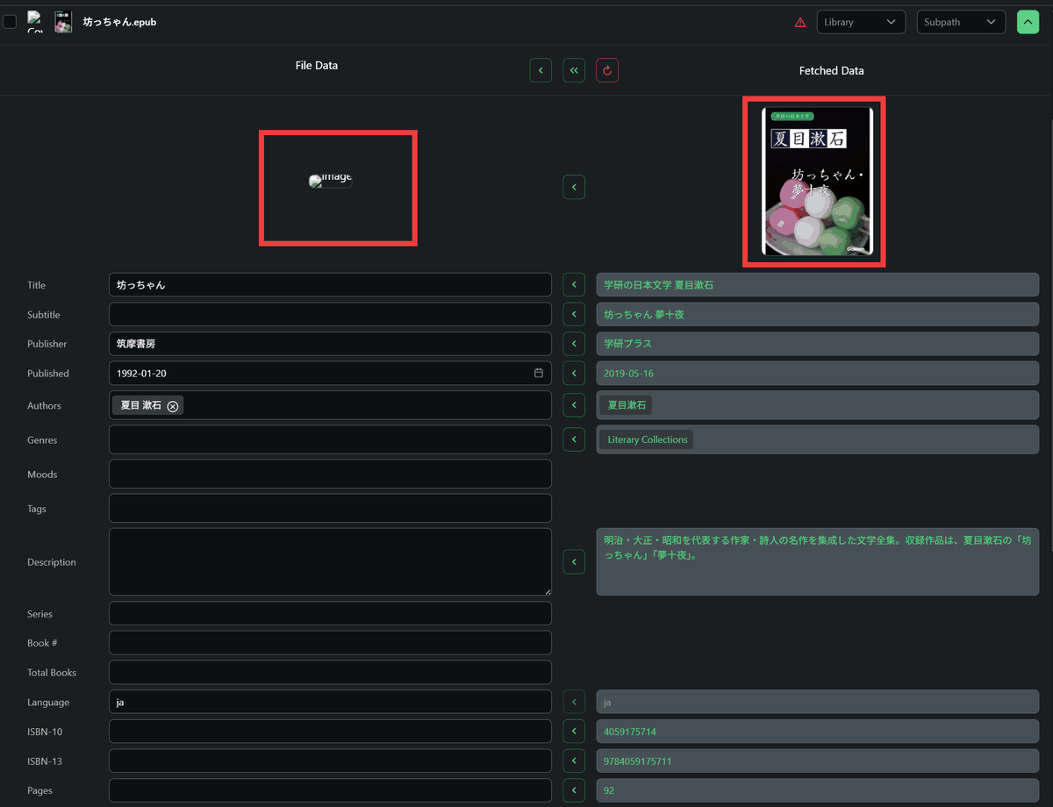Copy fetched Title to file data
This screenshot has height=807, width=1053.
574,285
